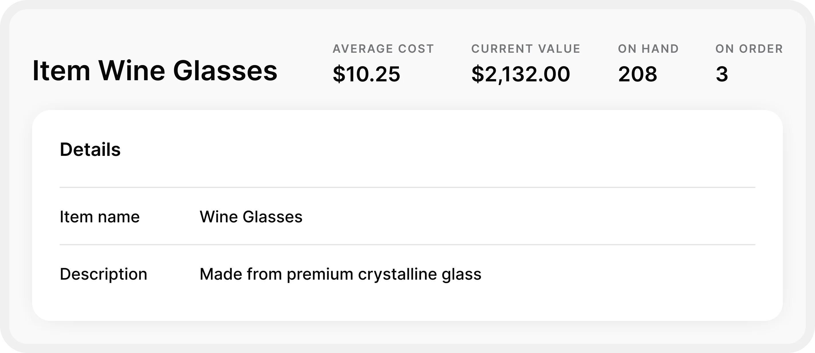The image size is (815, 353).
Task: Click the on order quantity 3
Action: [722, 74]
